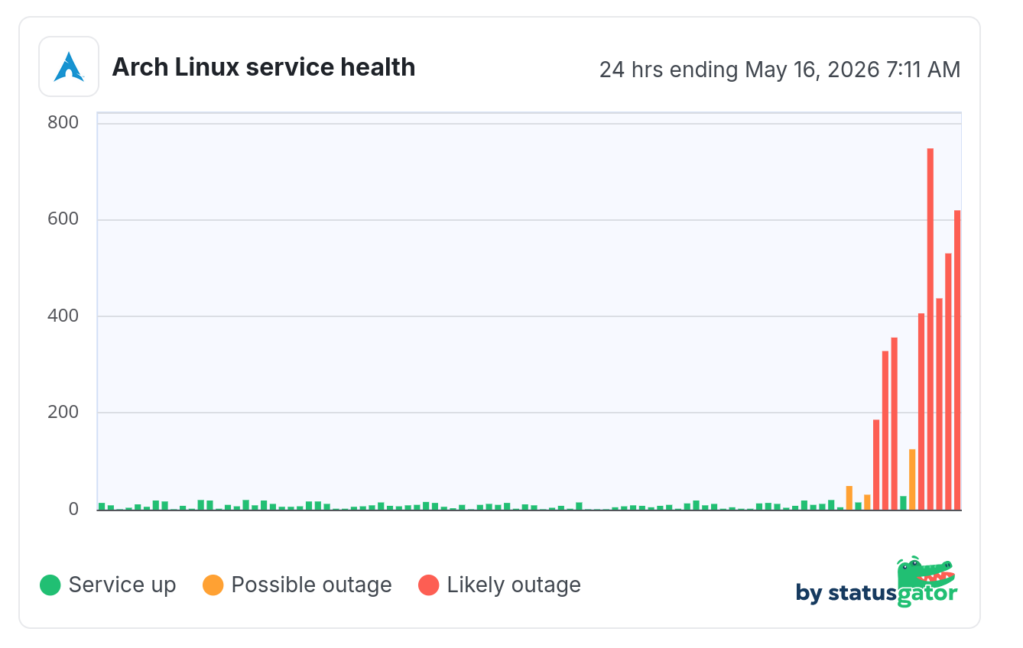The width and height of the screenshot is (1023, 648).
Task: Toggle the Possible outage legend label
Action: 311,585
